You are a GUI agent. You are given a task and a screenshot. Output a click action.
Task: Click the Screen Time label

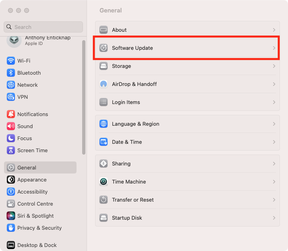point(33,151)
